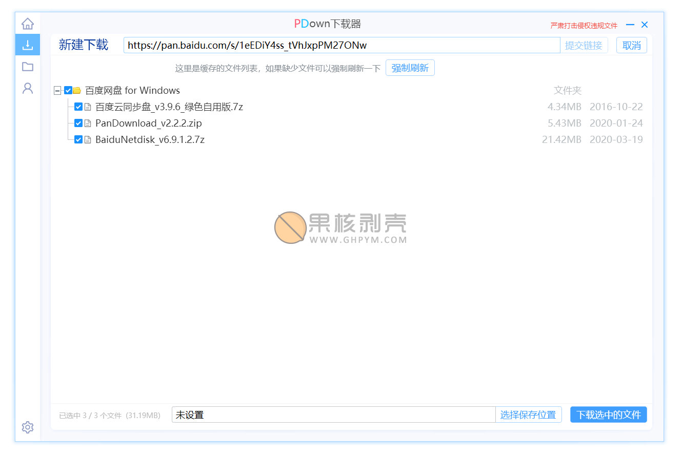The image size is (682, 455).
Task: Click the date 2020-03-19
Action: pyautogui.click(x=616, y=140)
